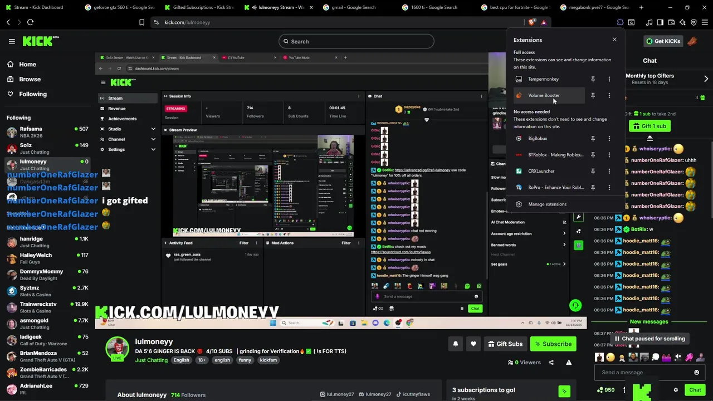Click the Gift 1 sub button

point(649,126)
